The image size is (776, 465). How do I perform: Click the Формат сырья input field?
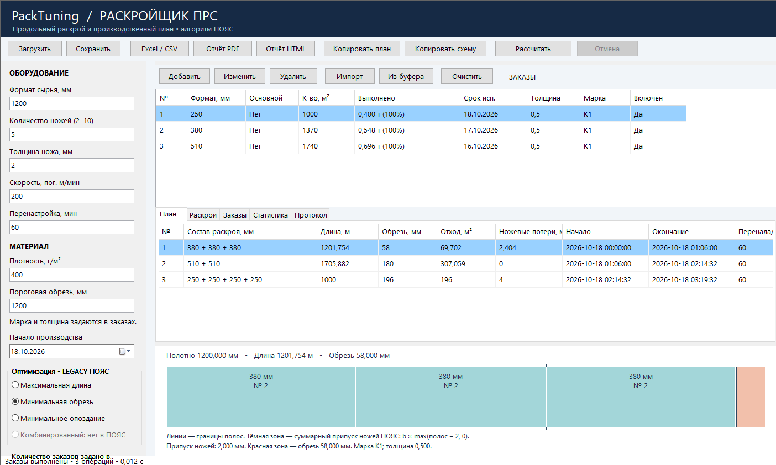tap(72, 104)
